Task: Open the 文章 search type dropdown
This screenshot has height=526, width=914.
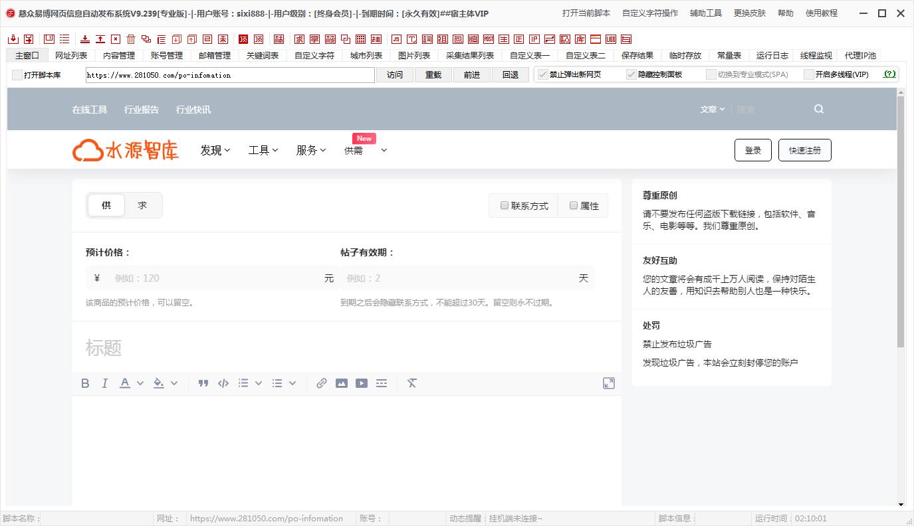Action: (713, 110)
